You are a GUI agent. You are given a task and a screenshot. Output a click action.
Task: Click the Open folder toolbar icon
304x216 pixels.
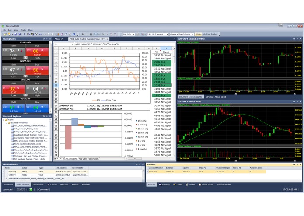pyautogui.click(x=5, y=34)
